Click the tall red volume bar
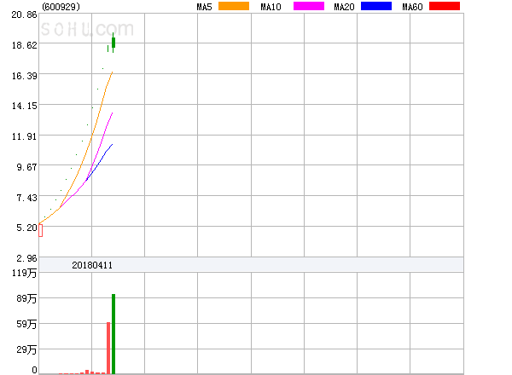 108,348
